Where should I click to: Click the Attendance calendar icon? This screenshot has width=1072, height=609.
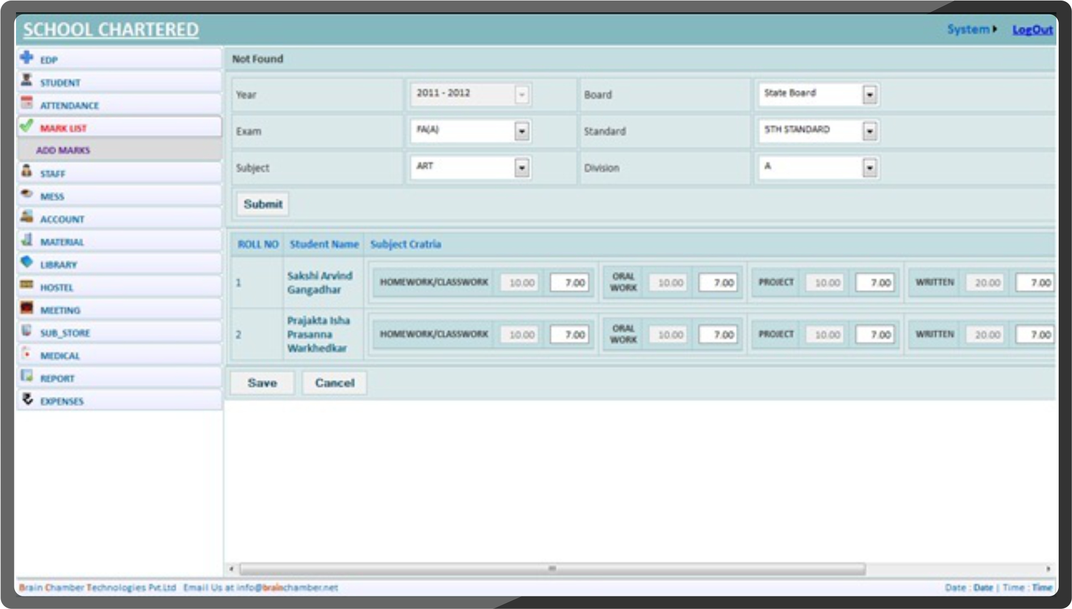[x=27, y=102]
